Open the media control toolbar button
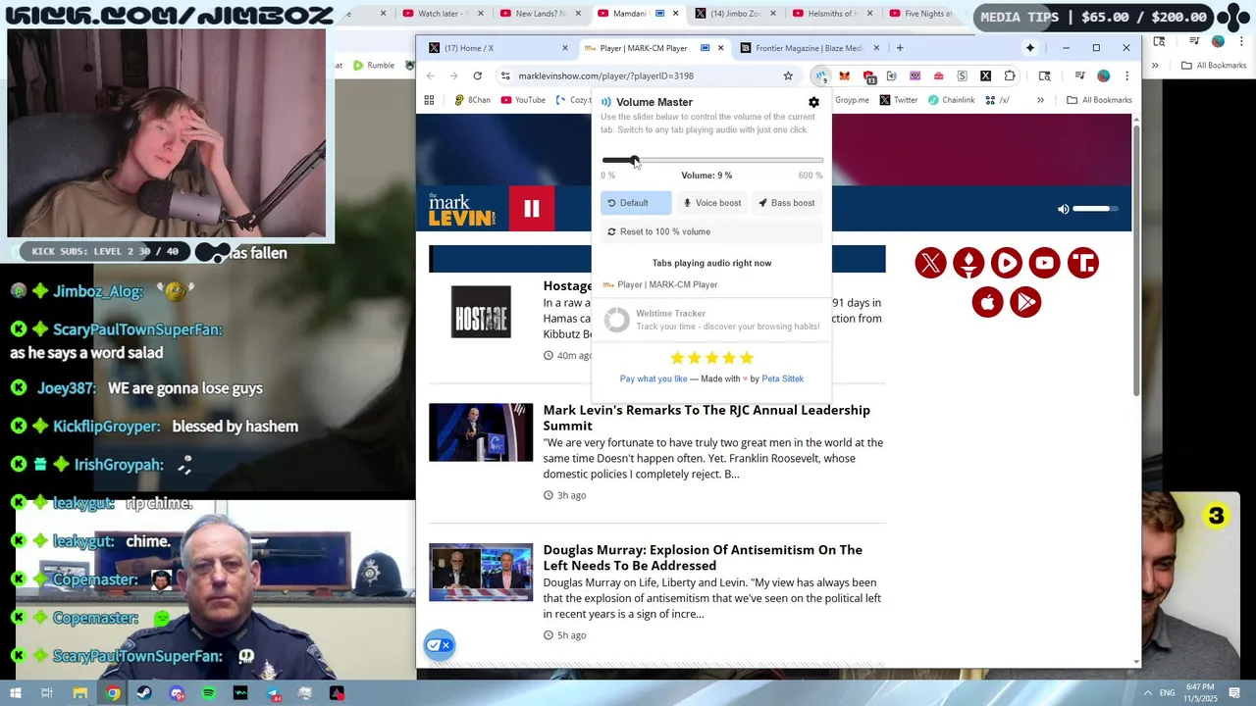The width and height of the screenshot is (1256, 706). click(x=1079, y=76)
